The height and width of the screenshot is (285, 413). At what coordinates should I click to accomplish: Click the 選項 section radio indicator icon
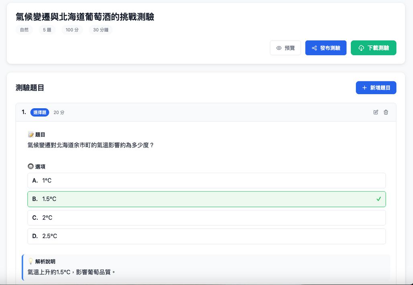point(30,166)
